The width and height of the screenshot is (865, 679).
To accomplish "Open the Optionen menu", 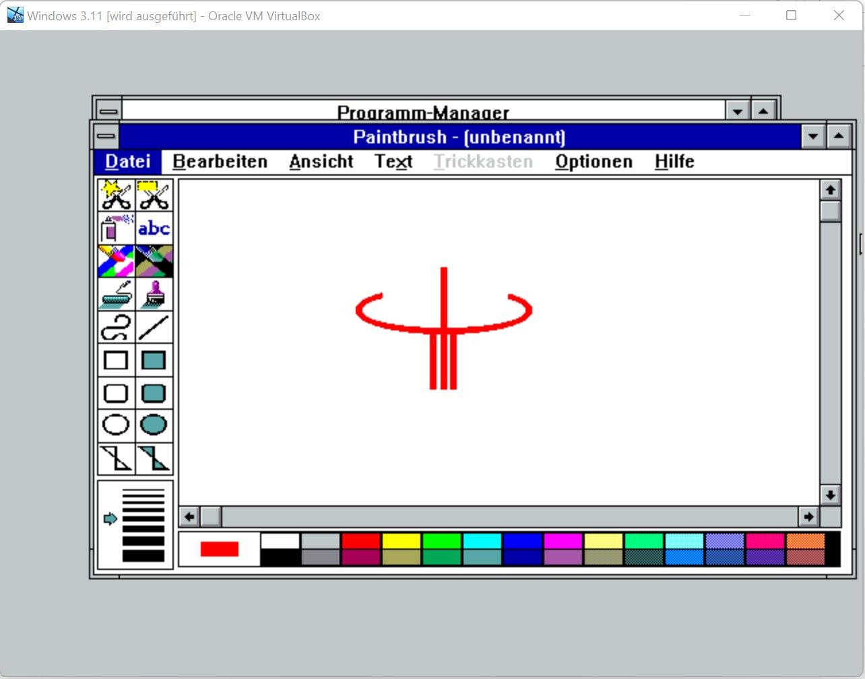I will 594,162.
